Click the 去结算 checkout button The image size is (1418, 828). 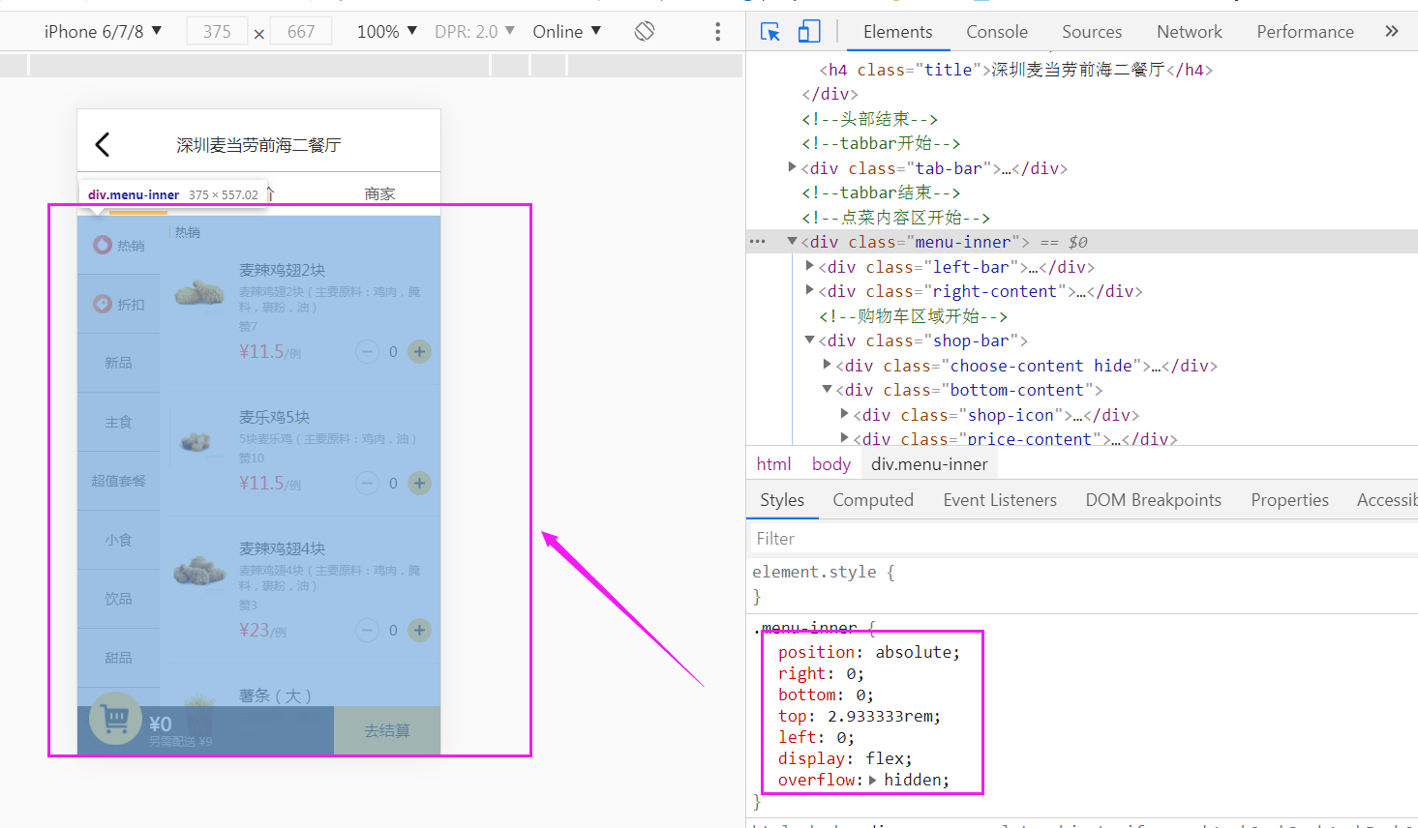pos(387,730)
